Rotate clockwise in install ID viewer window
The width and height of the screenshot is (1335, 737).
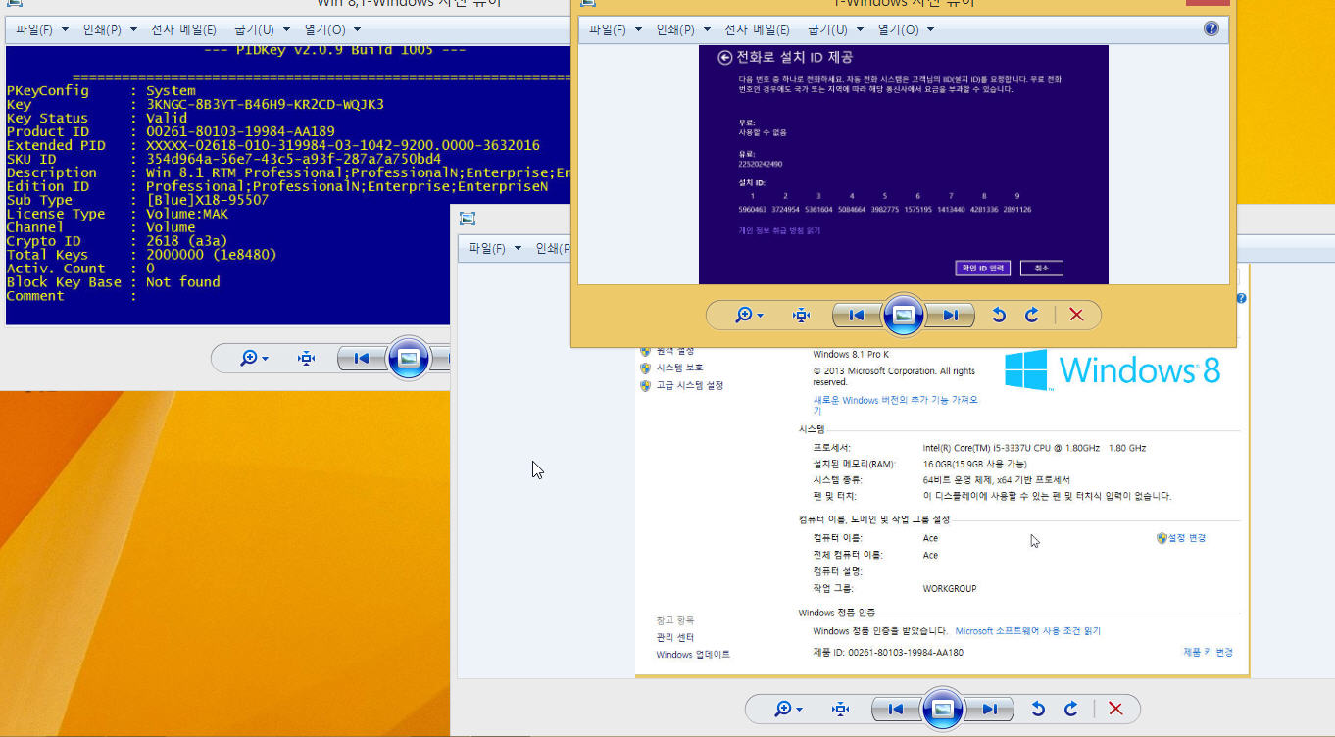tap(1031, 315)
